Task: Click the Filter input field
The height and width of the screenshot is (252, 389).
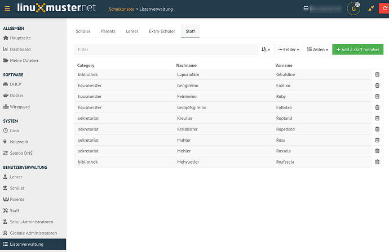Action: 166,49
